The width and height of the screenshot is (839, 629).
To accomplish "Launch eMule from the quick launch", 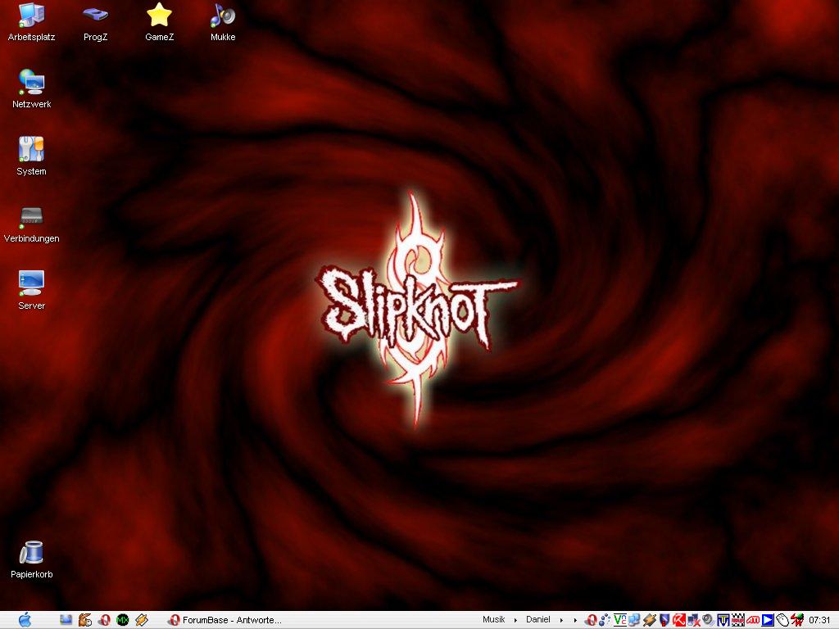I will (84, 620).
